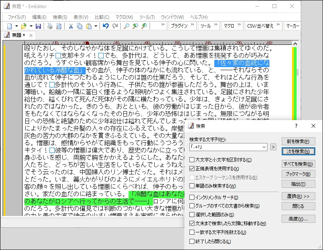Uncheck 文末まで検索したら文頭に移動する

pos(192,224)
